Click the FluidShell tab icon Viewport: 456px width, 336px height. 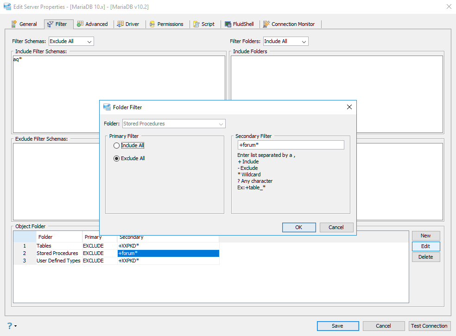click(228, 24)
